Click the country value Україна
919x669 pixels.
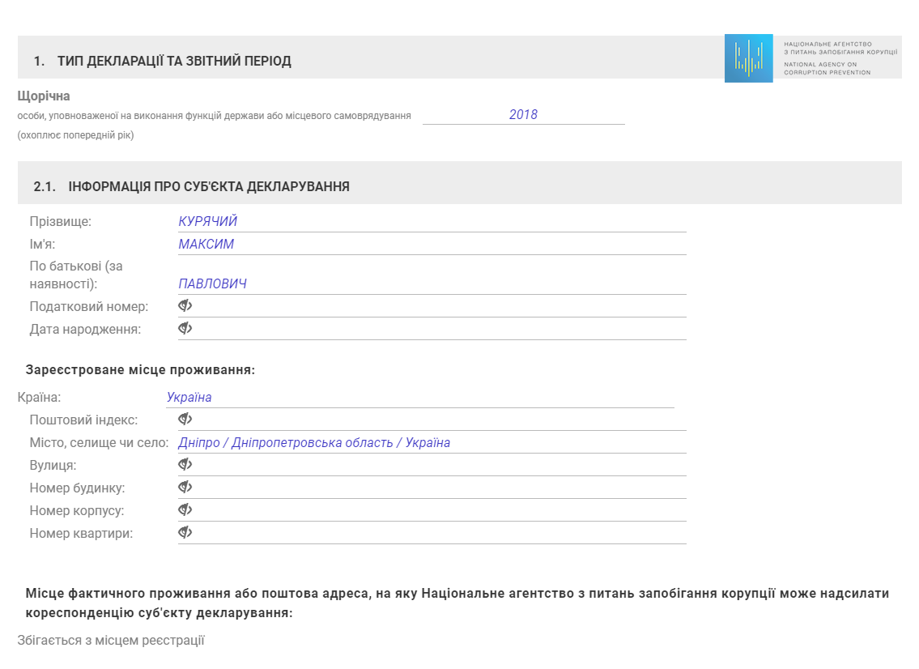[x=189, y=398]
